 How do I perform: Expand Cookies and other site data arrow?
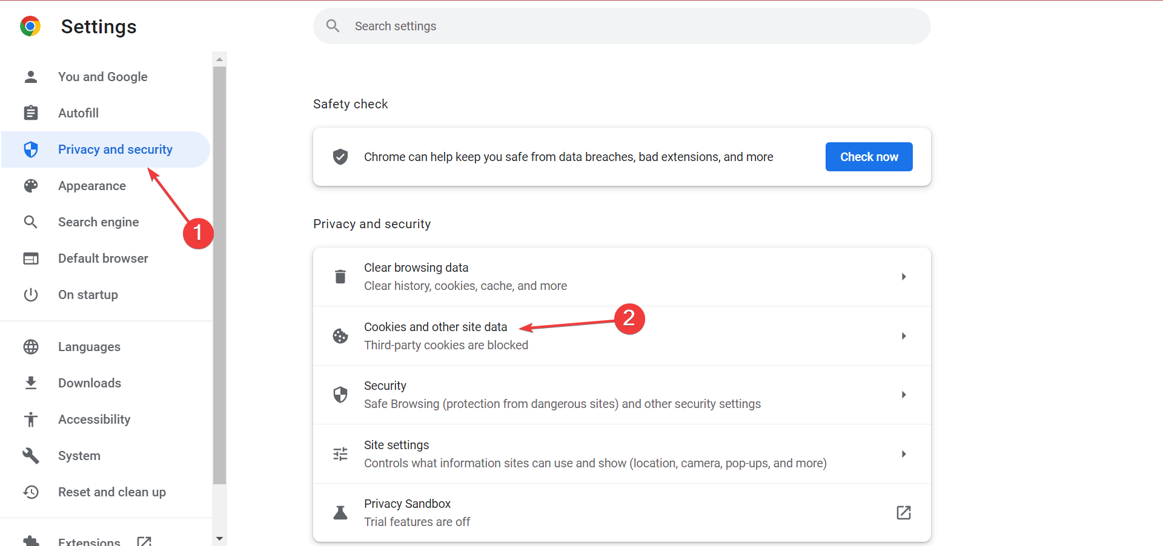pos(903,336)
